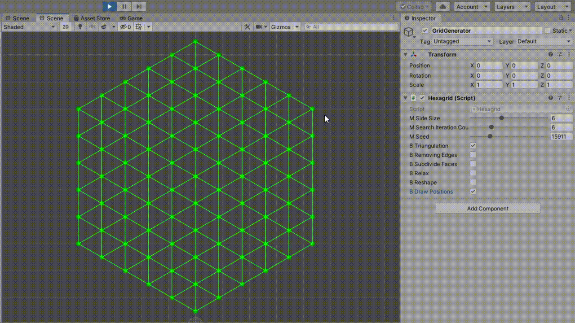Click Rotation Y input field
Viewport: 575px width, 323px height.
(x=524, y=75)
